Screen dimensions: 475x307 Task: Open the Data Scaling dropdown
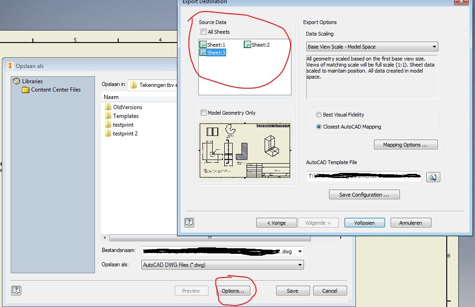click(434, 46)
